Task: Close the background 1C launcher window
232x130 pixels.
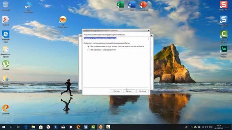Action: [x=152, y=36]
